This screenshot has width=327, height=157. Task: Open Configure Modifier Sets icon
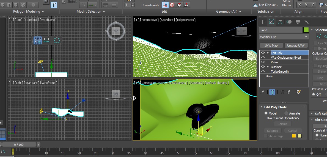(x=299, y=92)
